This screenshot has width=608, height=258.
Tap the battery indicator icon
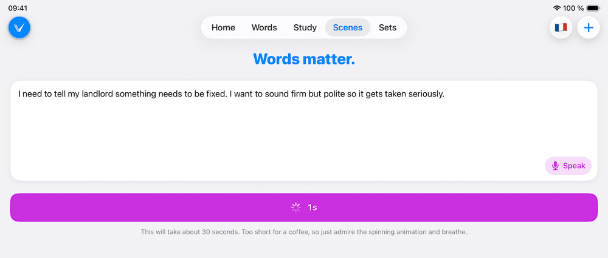(x=593, y=8)
